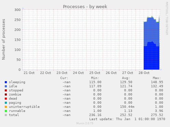Click the 'uninterruptible' legend label
Image resolution: width=170 pixels, height=127 pixels.
point(24,107)
